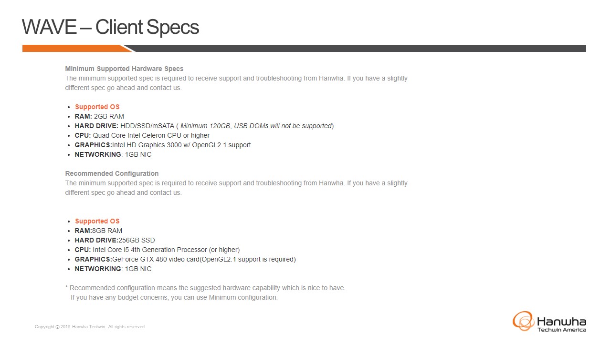The height and width of the screenshot is (343, 611).
Task: Click the 2GB RAM bullet line
Action: 99,116
